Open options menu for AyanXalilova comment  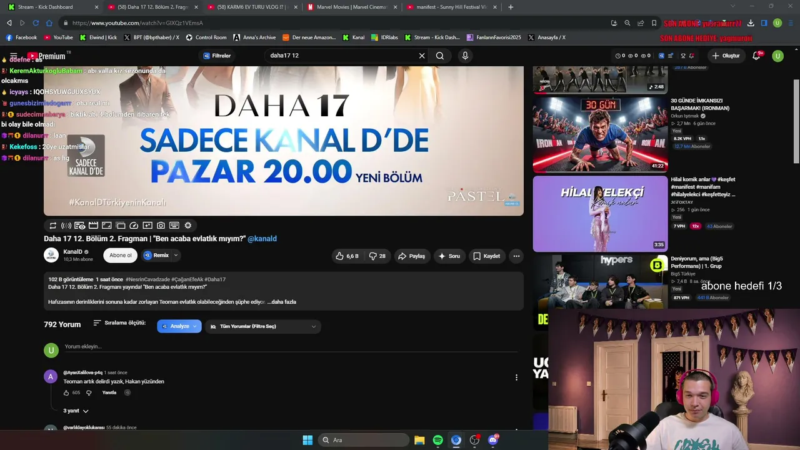tap(516, 377)
